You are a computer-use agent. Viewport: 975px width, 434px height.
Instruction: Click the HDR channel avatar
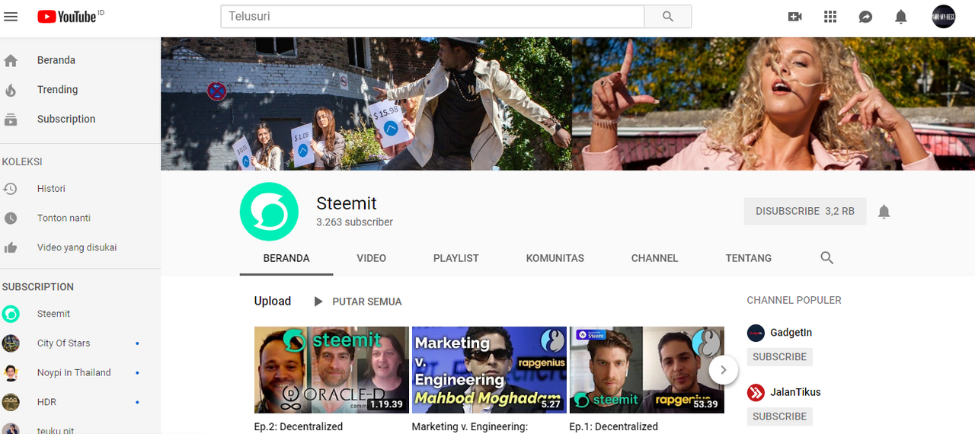tap(11, 402)
